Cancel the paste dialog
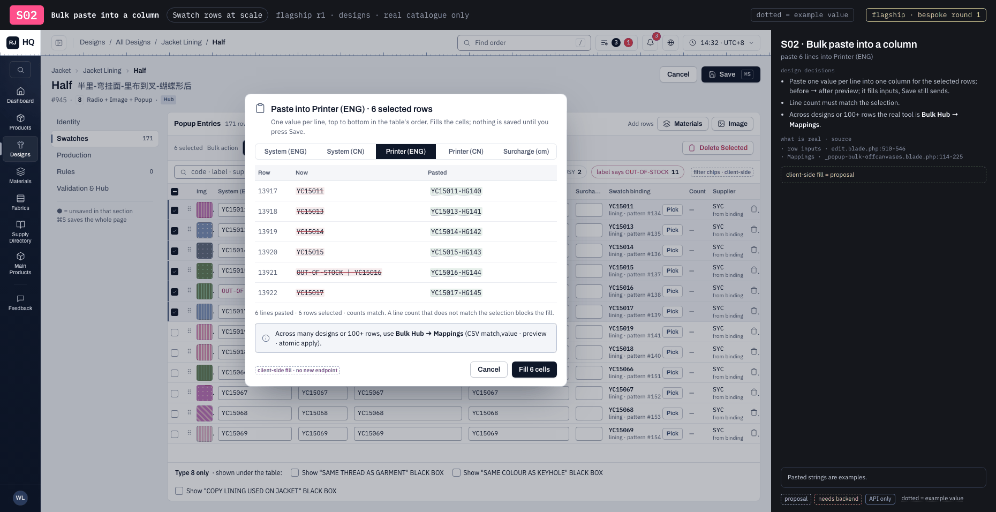 tap(489, 370)
